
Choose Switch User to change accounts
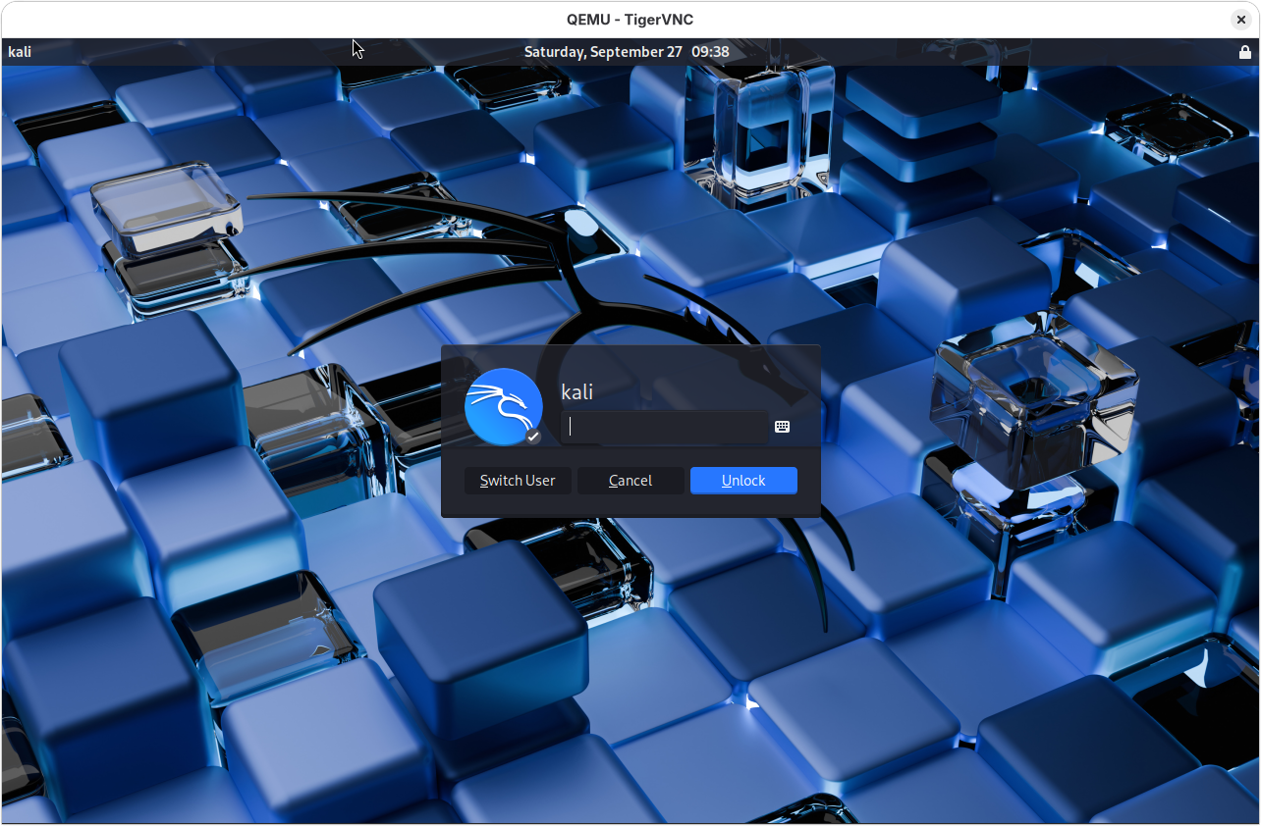tap(517, 480)
